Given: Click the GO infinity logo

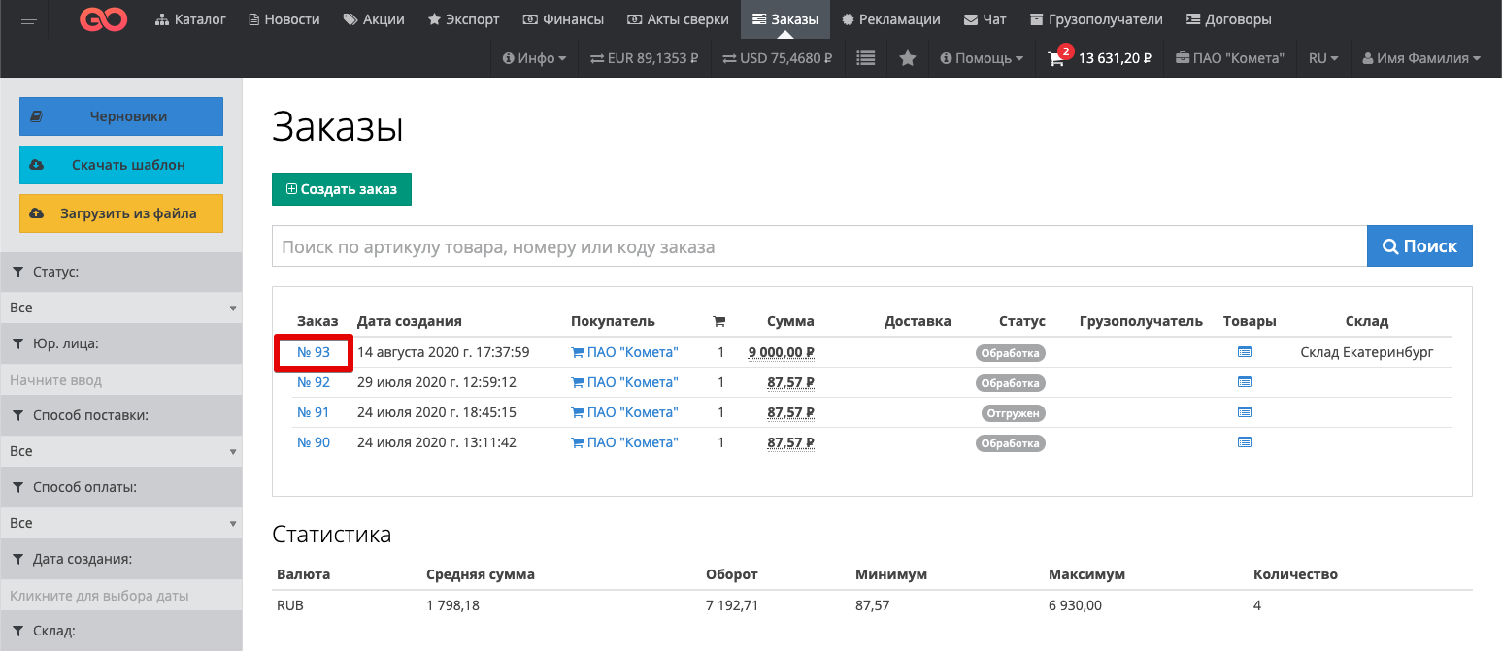Looking at the screenshot, I should click(104, 19).
